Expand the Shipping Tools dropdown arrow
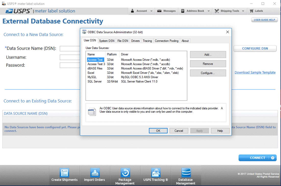Image resolution: width=281 pixels, height=186 pixels. point(243,11)
